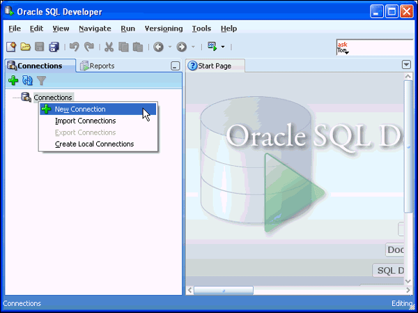This screenshot has height=313, width=418.
Task: Expand the SQL Worksheet dropdown arrow
Action: [223, 47]
